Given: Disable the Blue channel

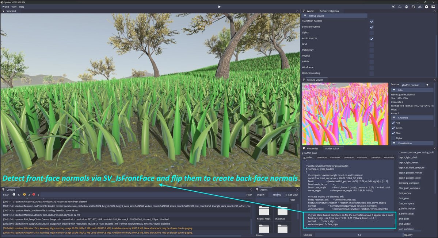Looking at the screenshot, I should click(393, 133).
